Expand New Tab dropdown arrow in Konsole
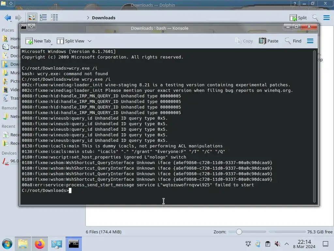This screenshot has width=334, height=251. coord(52,44)
